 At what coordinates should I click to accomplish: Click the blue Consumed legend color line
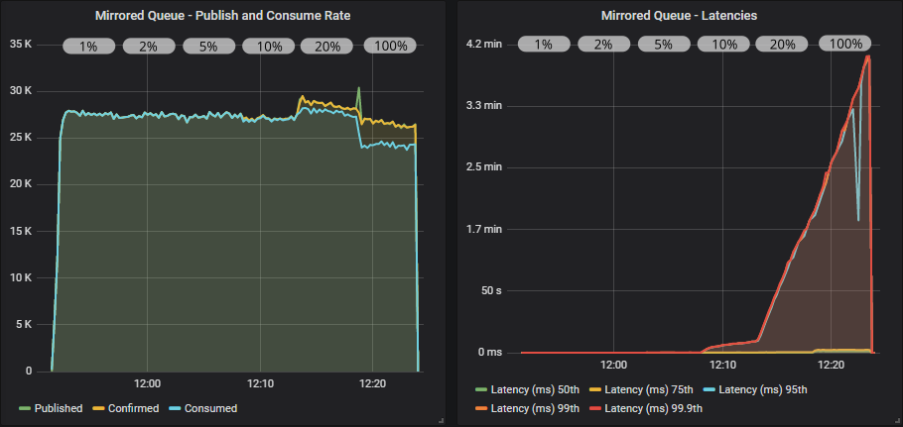pyautogui.click(x=176, y=408)
